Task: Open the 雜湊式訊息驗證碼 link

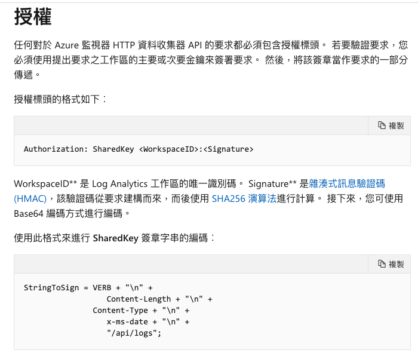Action: coord(347,184)
